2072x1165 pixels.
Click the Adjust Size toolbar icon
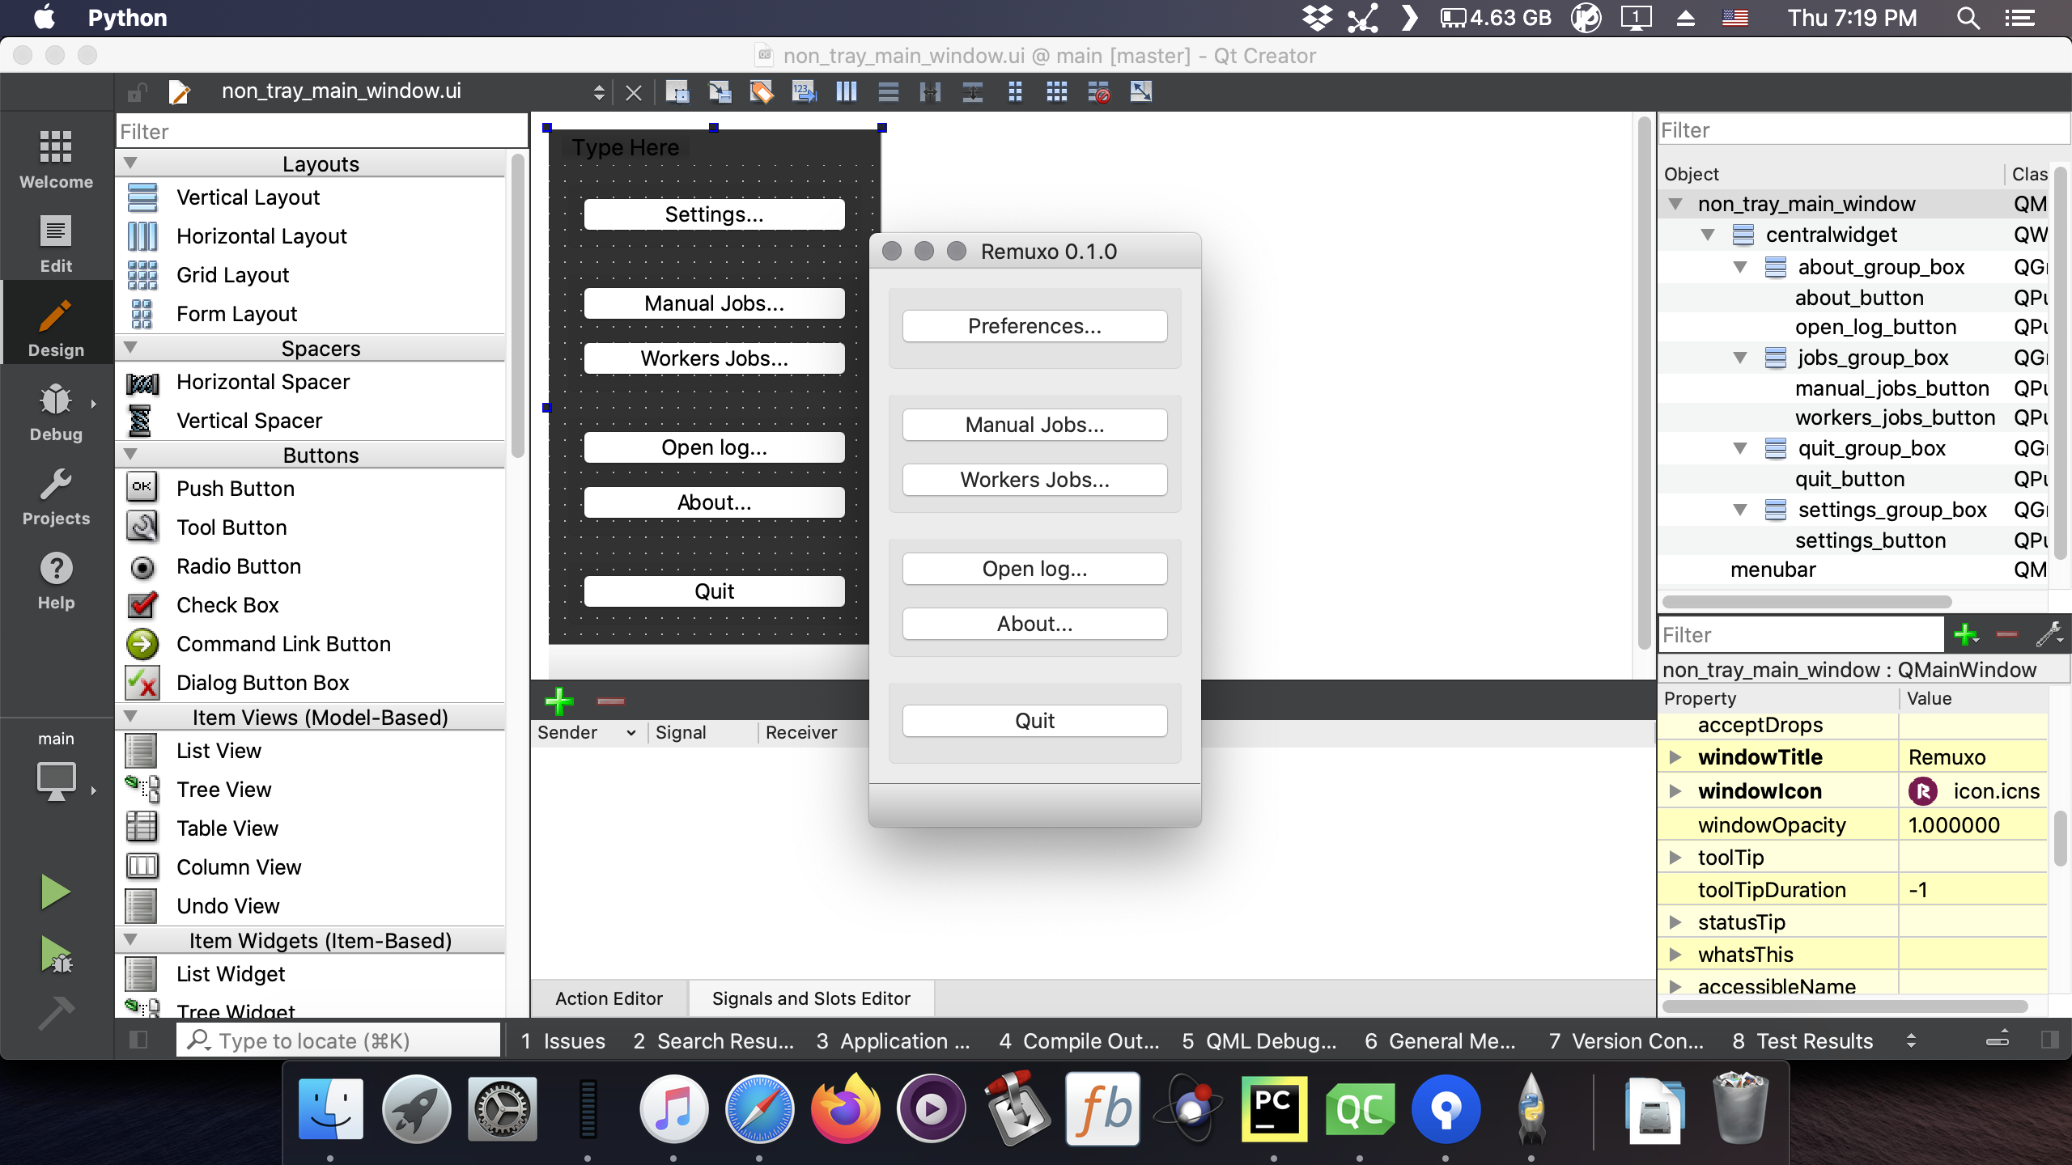[x=1140, y=91]
